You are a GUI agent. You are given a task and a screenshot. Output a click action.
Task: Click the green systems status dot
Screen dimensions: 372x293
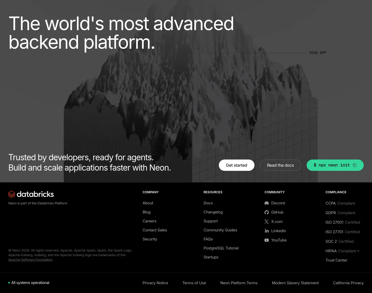[9, 283]
